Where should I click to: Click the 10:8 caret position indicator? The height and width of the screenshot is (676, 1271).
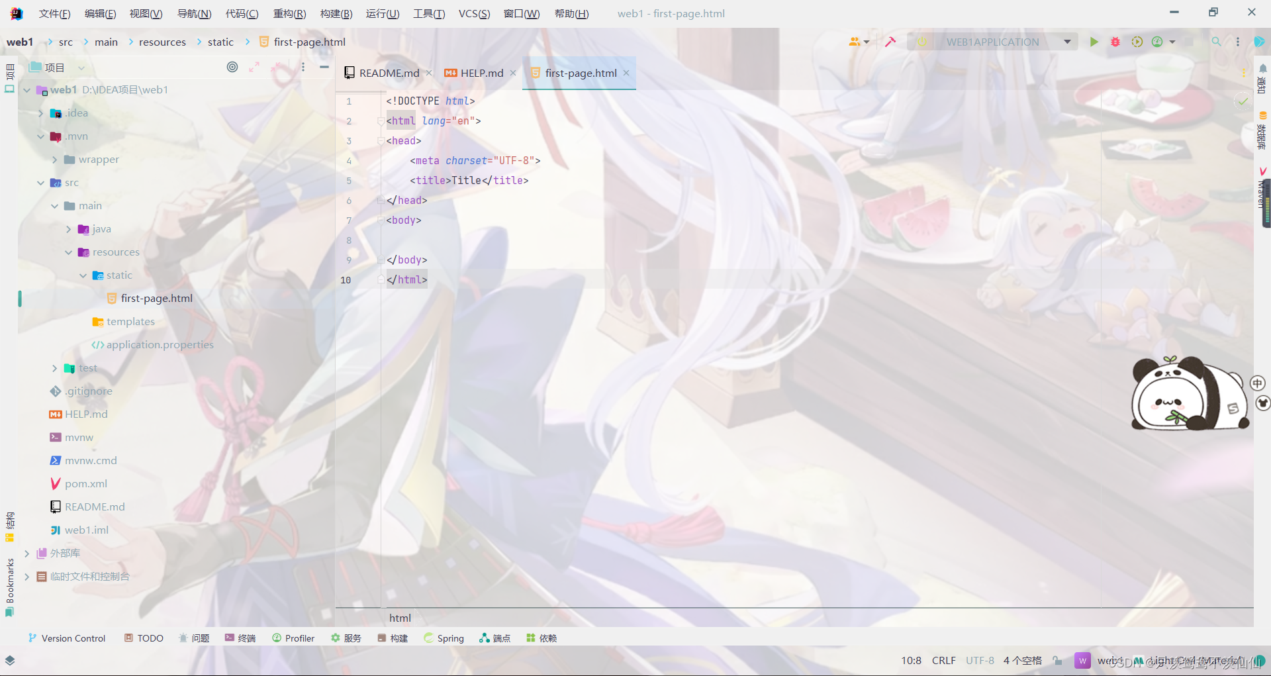pos(911,660)
